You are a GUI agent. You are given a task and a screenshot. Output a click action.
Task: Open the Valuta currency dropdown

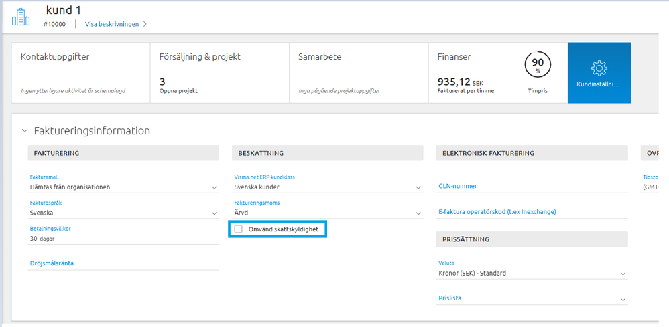[x=622, y=273]
